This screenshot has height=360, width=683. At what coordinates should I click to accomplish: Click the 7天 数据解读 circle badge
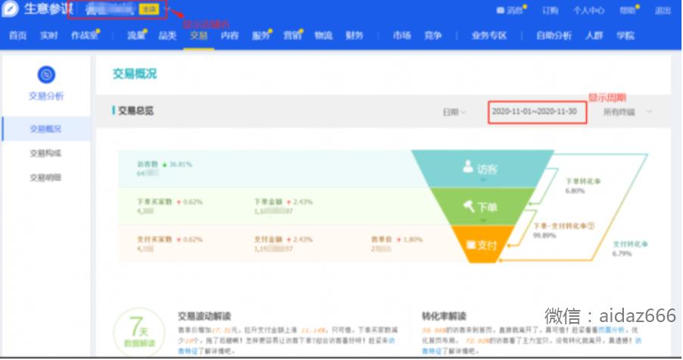[x=139, y=333]
